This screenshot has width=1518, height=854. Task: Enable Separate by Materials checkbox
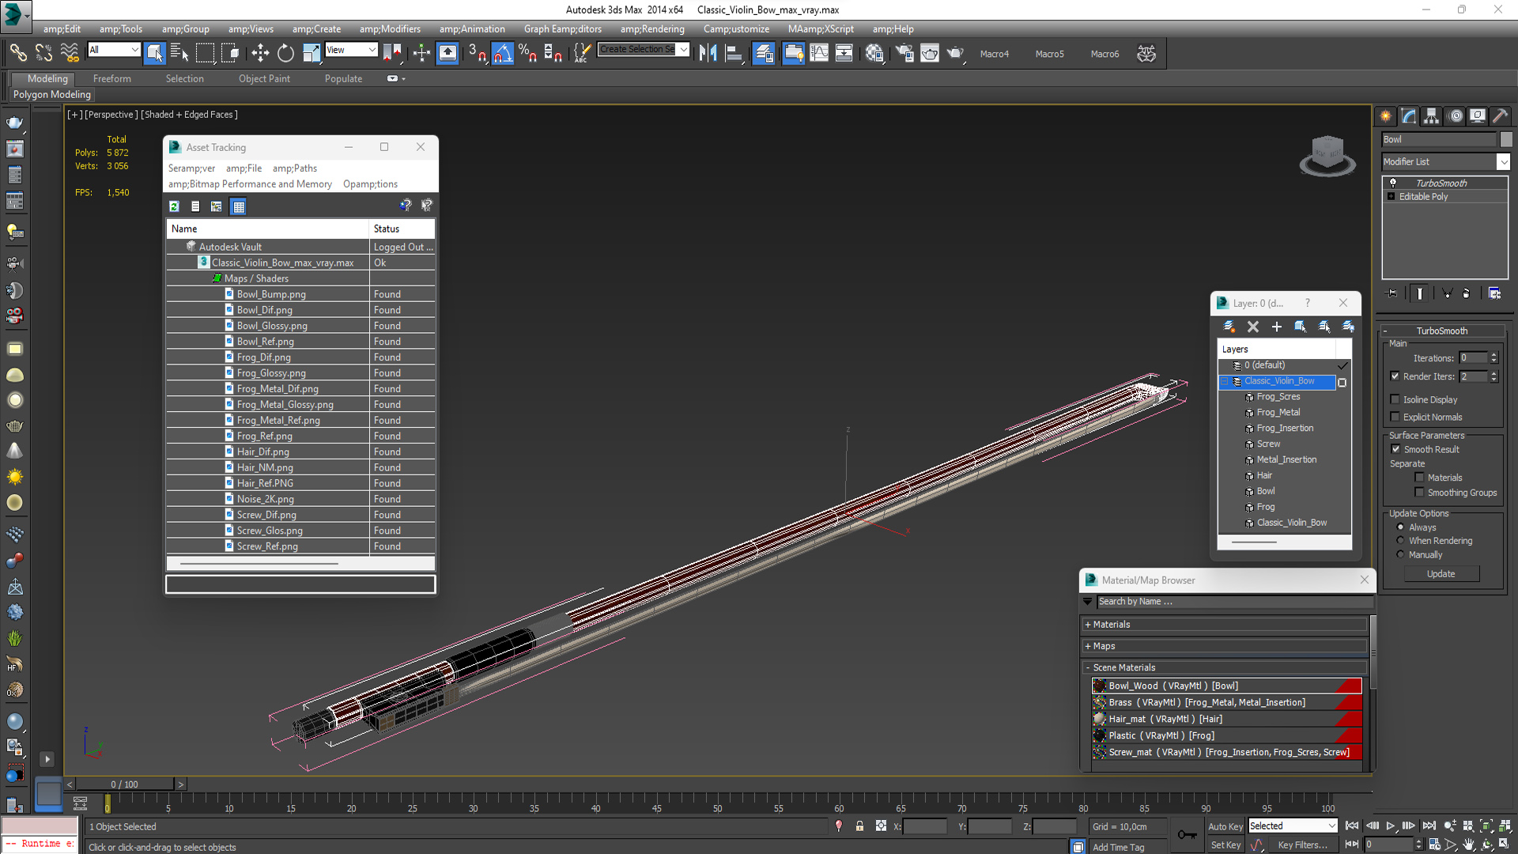[x=1419, y=478]
